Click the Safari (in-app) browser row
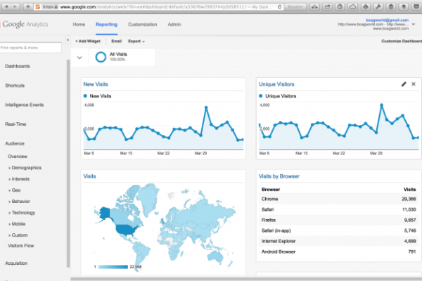 [338, 230]
